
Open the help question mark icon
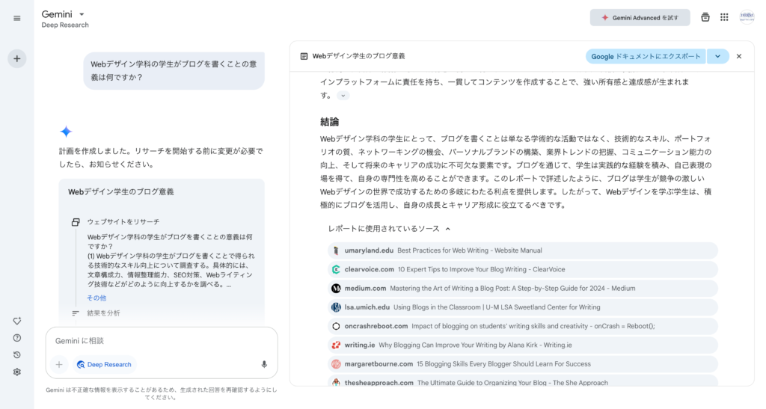tap(17, 337)
